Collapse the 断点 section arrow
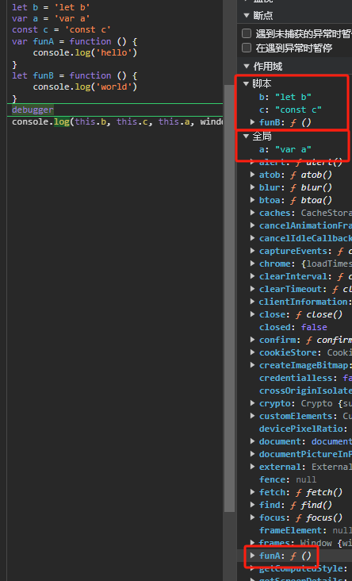The image size is (352, 581). click(x=247, y=16)
